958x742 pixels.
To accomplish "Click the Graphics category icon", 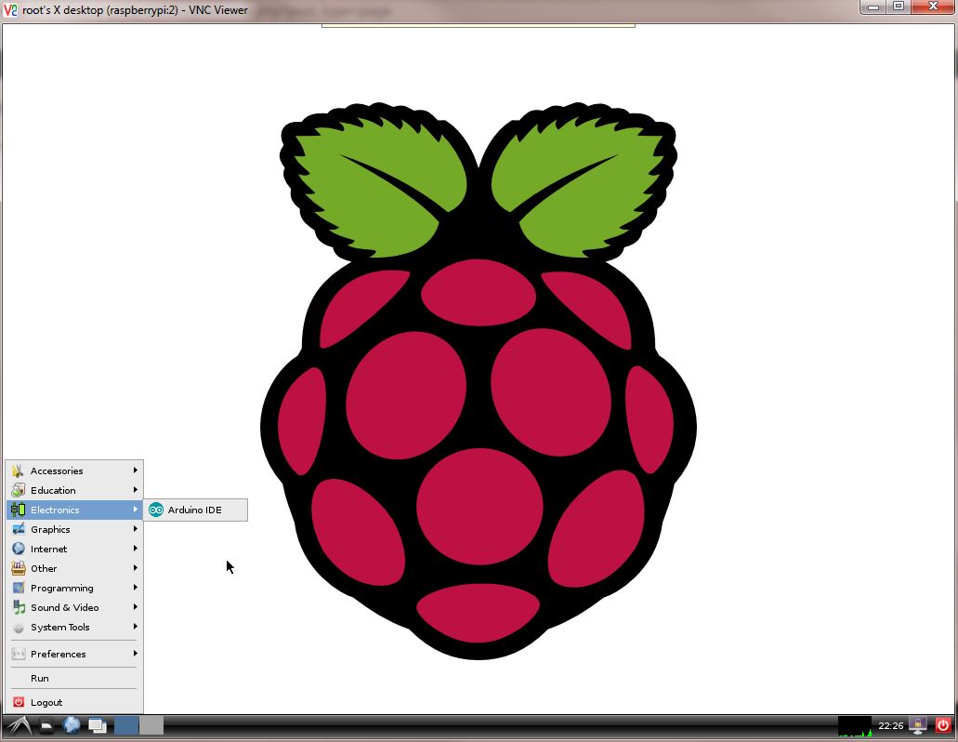I will click(19, 529).
